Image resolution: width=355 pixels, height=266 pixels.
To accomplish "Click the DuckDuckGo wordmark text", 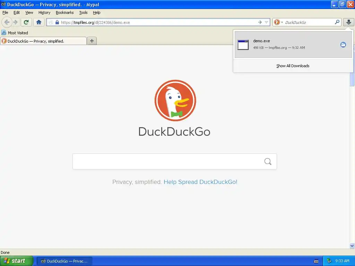I will point(174,131).
